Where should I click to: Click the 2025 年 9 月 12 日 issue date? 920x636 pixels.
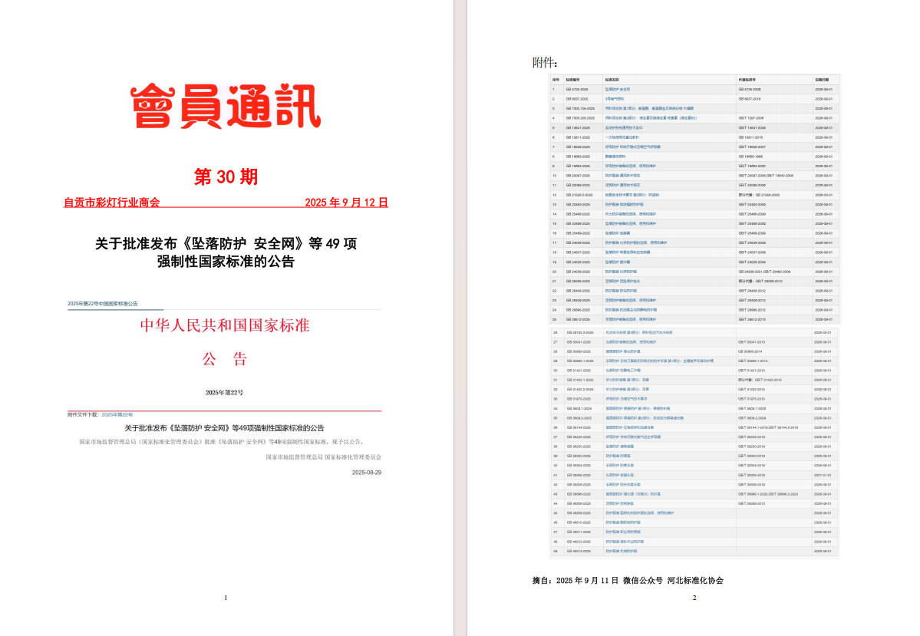(346, 203)
